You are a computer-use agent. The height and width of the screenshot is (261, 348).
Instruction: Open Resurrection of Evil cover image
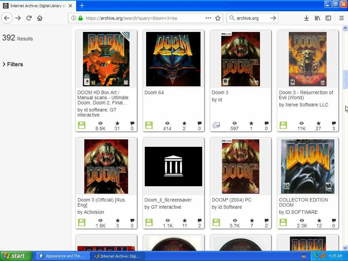(x=308, y=59)
